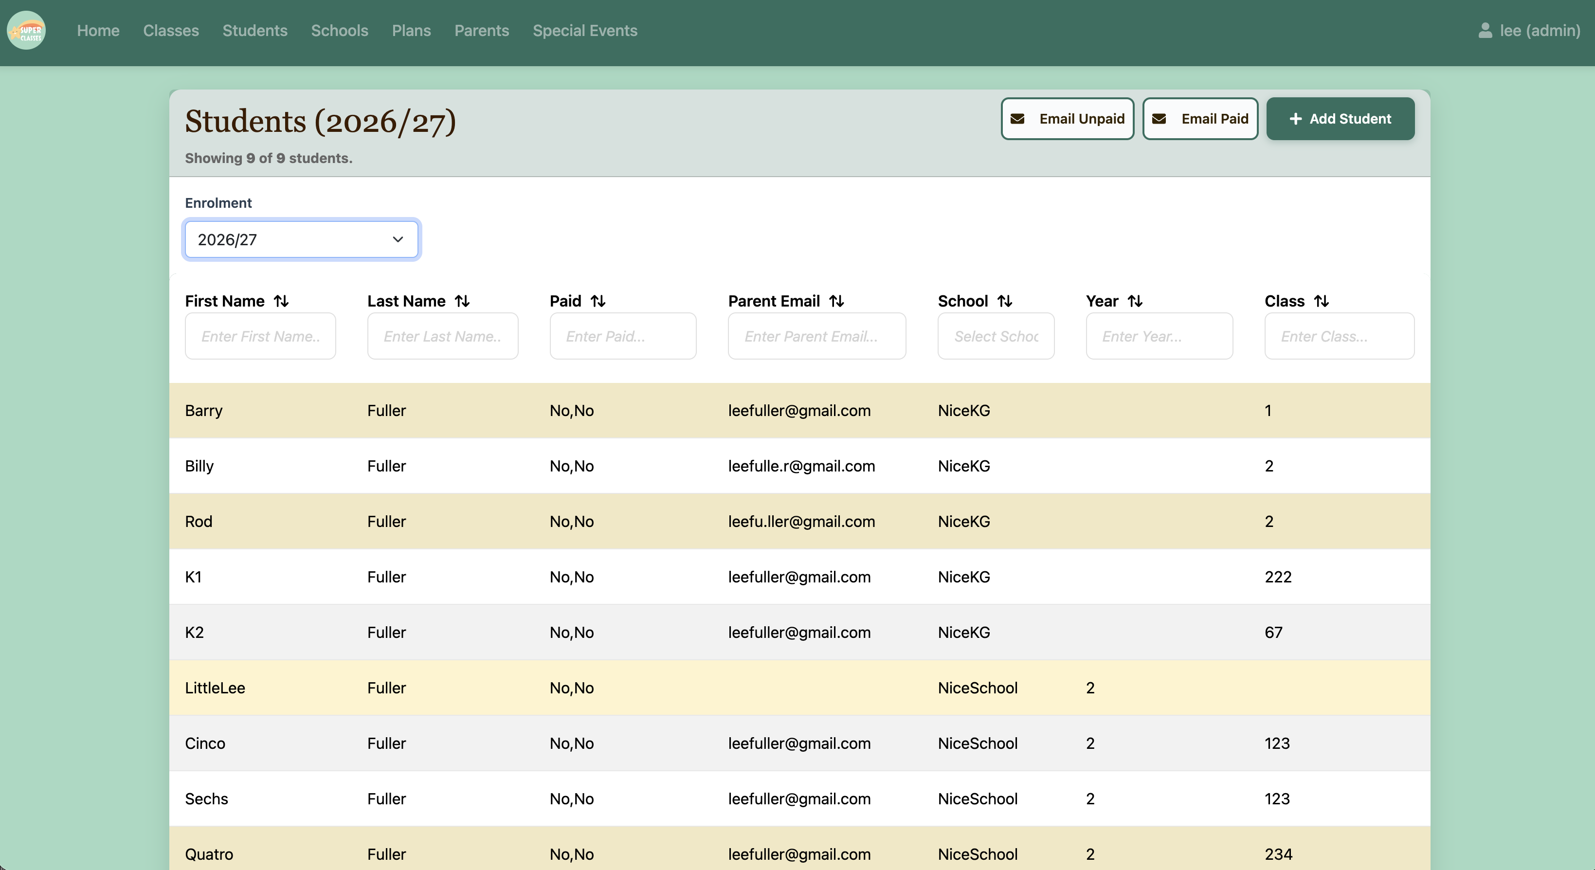Focus the Enter Paid filter field

623,336
